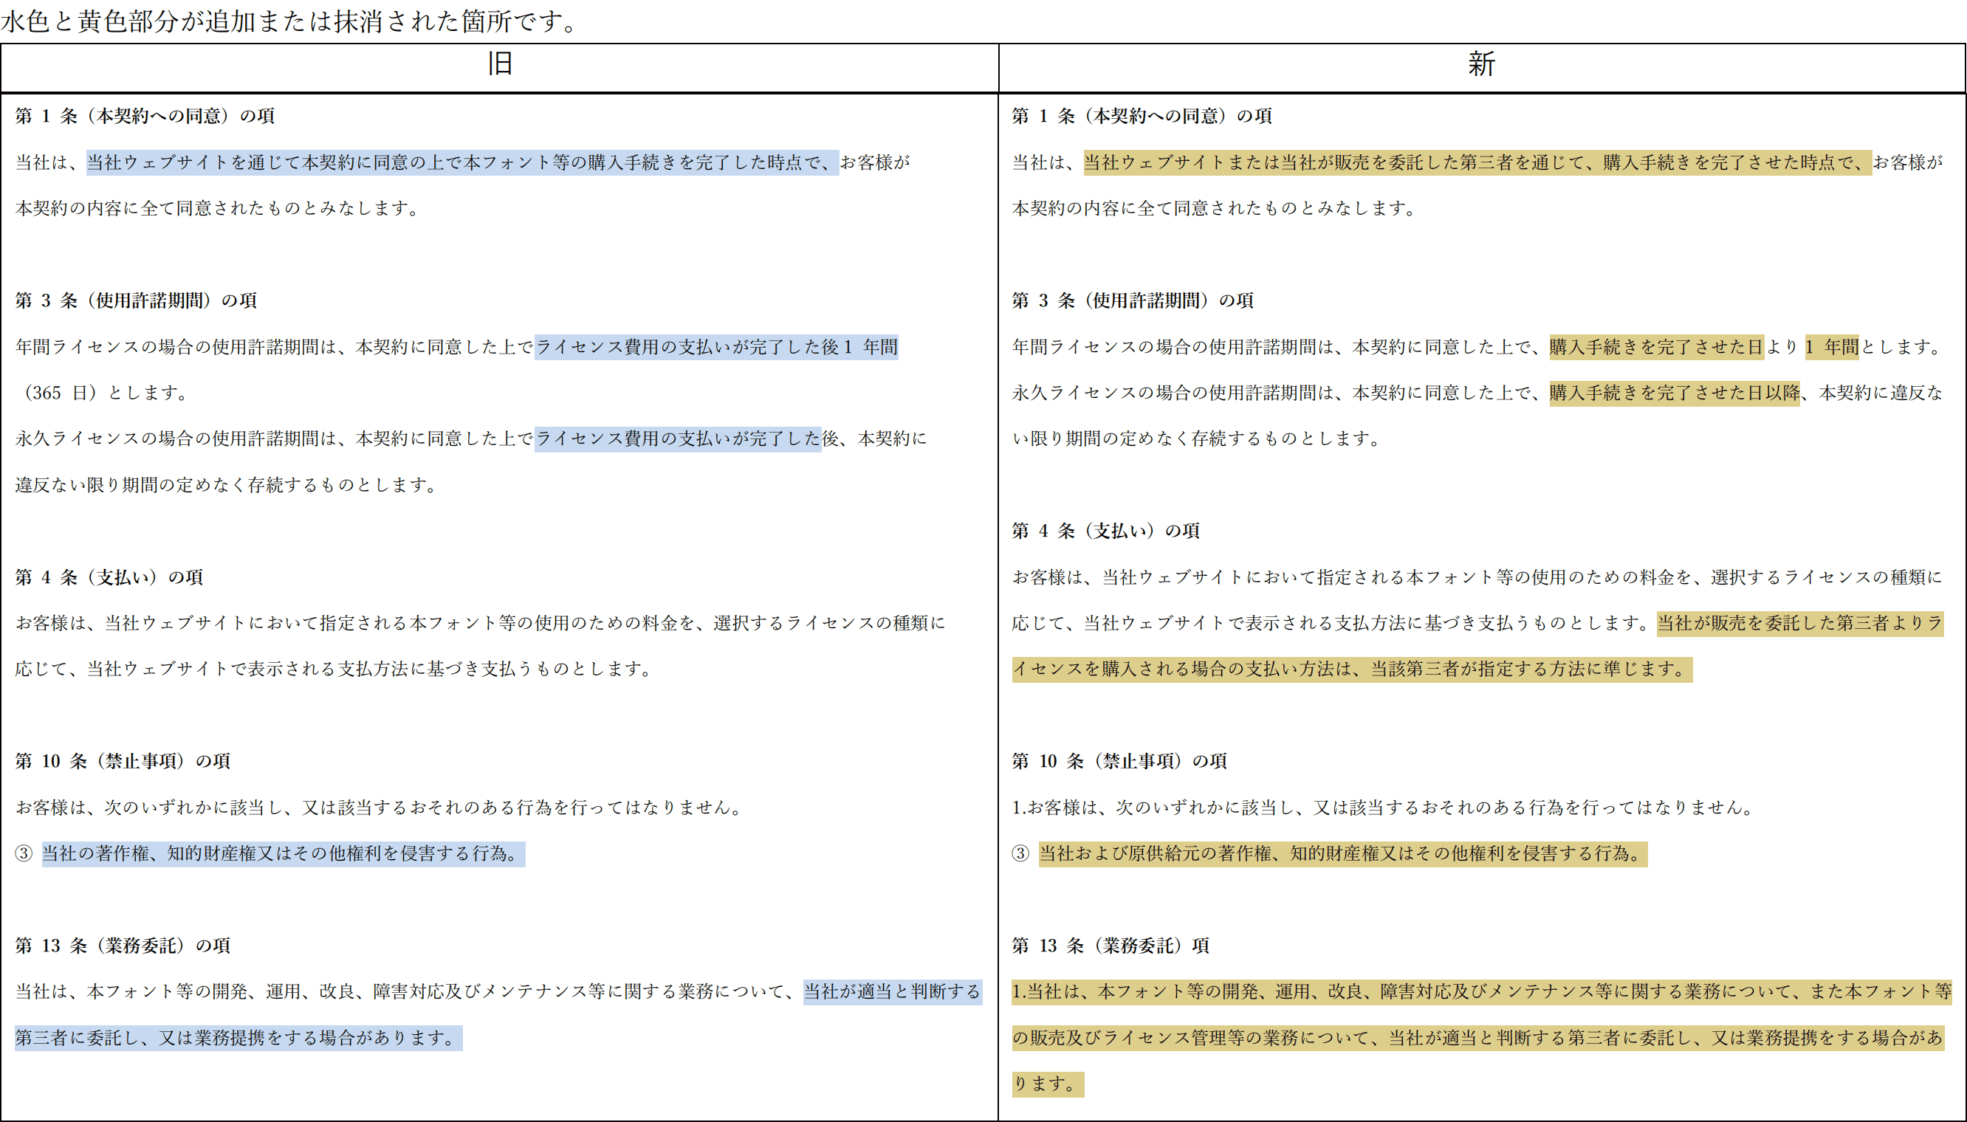
Task: Click the right 第4条(支払い) heading
Action: (1105, 531)
